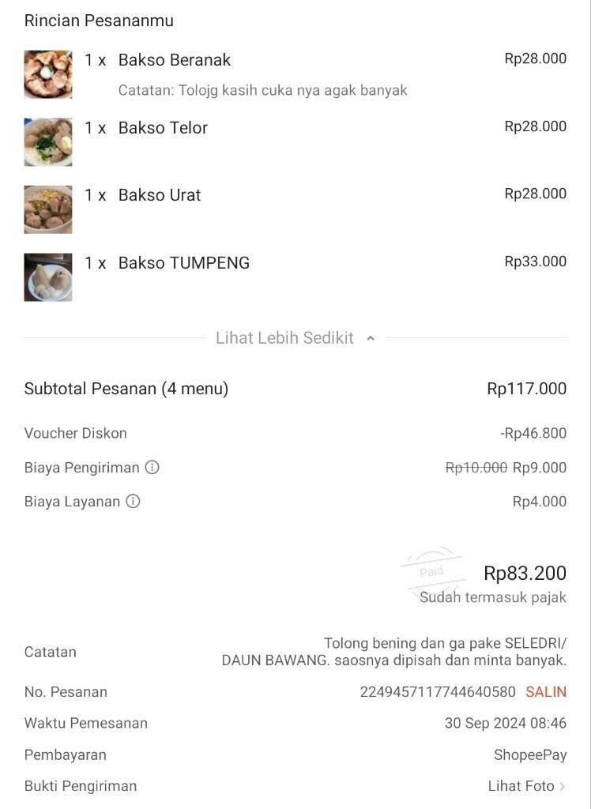The height and width of the screenshot is (809, 591).
Task: Open the Bakso Beranak thumbnail image
Action: pos(48,74)
